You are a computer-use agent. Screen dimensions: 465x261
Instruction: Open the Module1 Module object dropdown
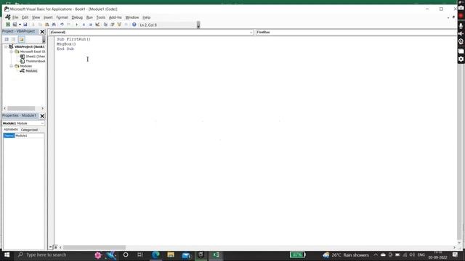click(x=23, y=123)
